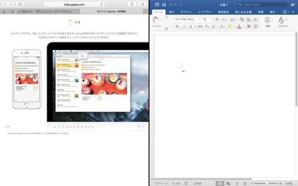Open the 挿入 ribbon tab
The image size is (298, 186).
(x=172, y=12)
